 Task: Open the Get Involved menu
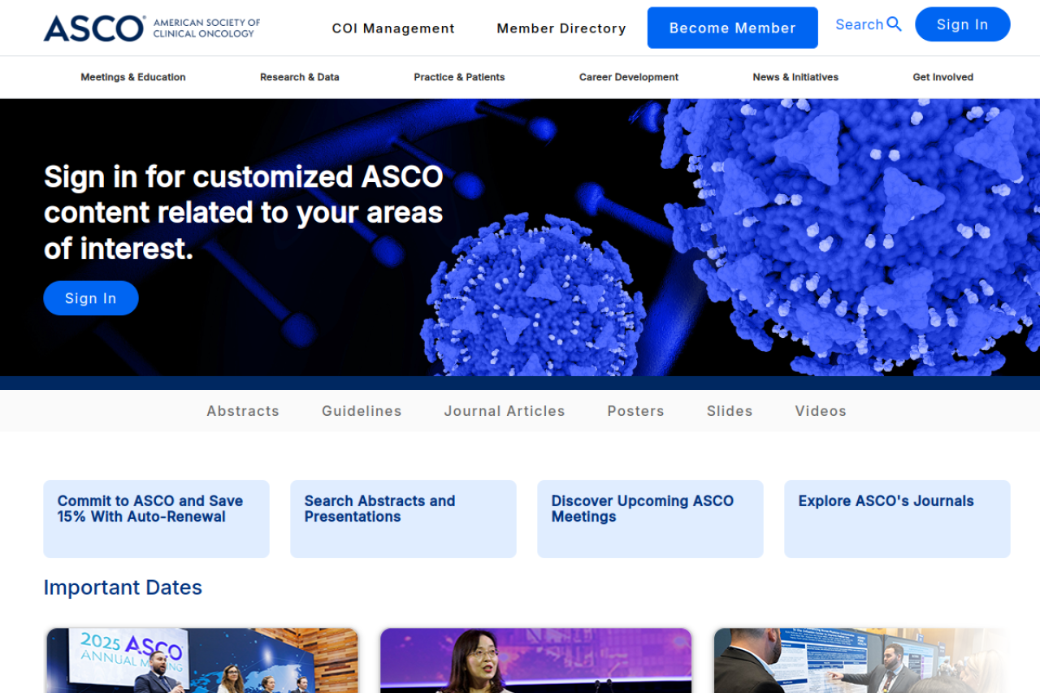pyautogui.click(x=943, y=77)
